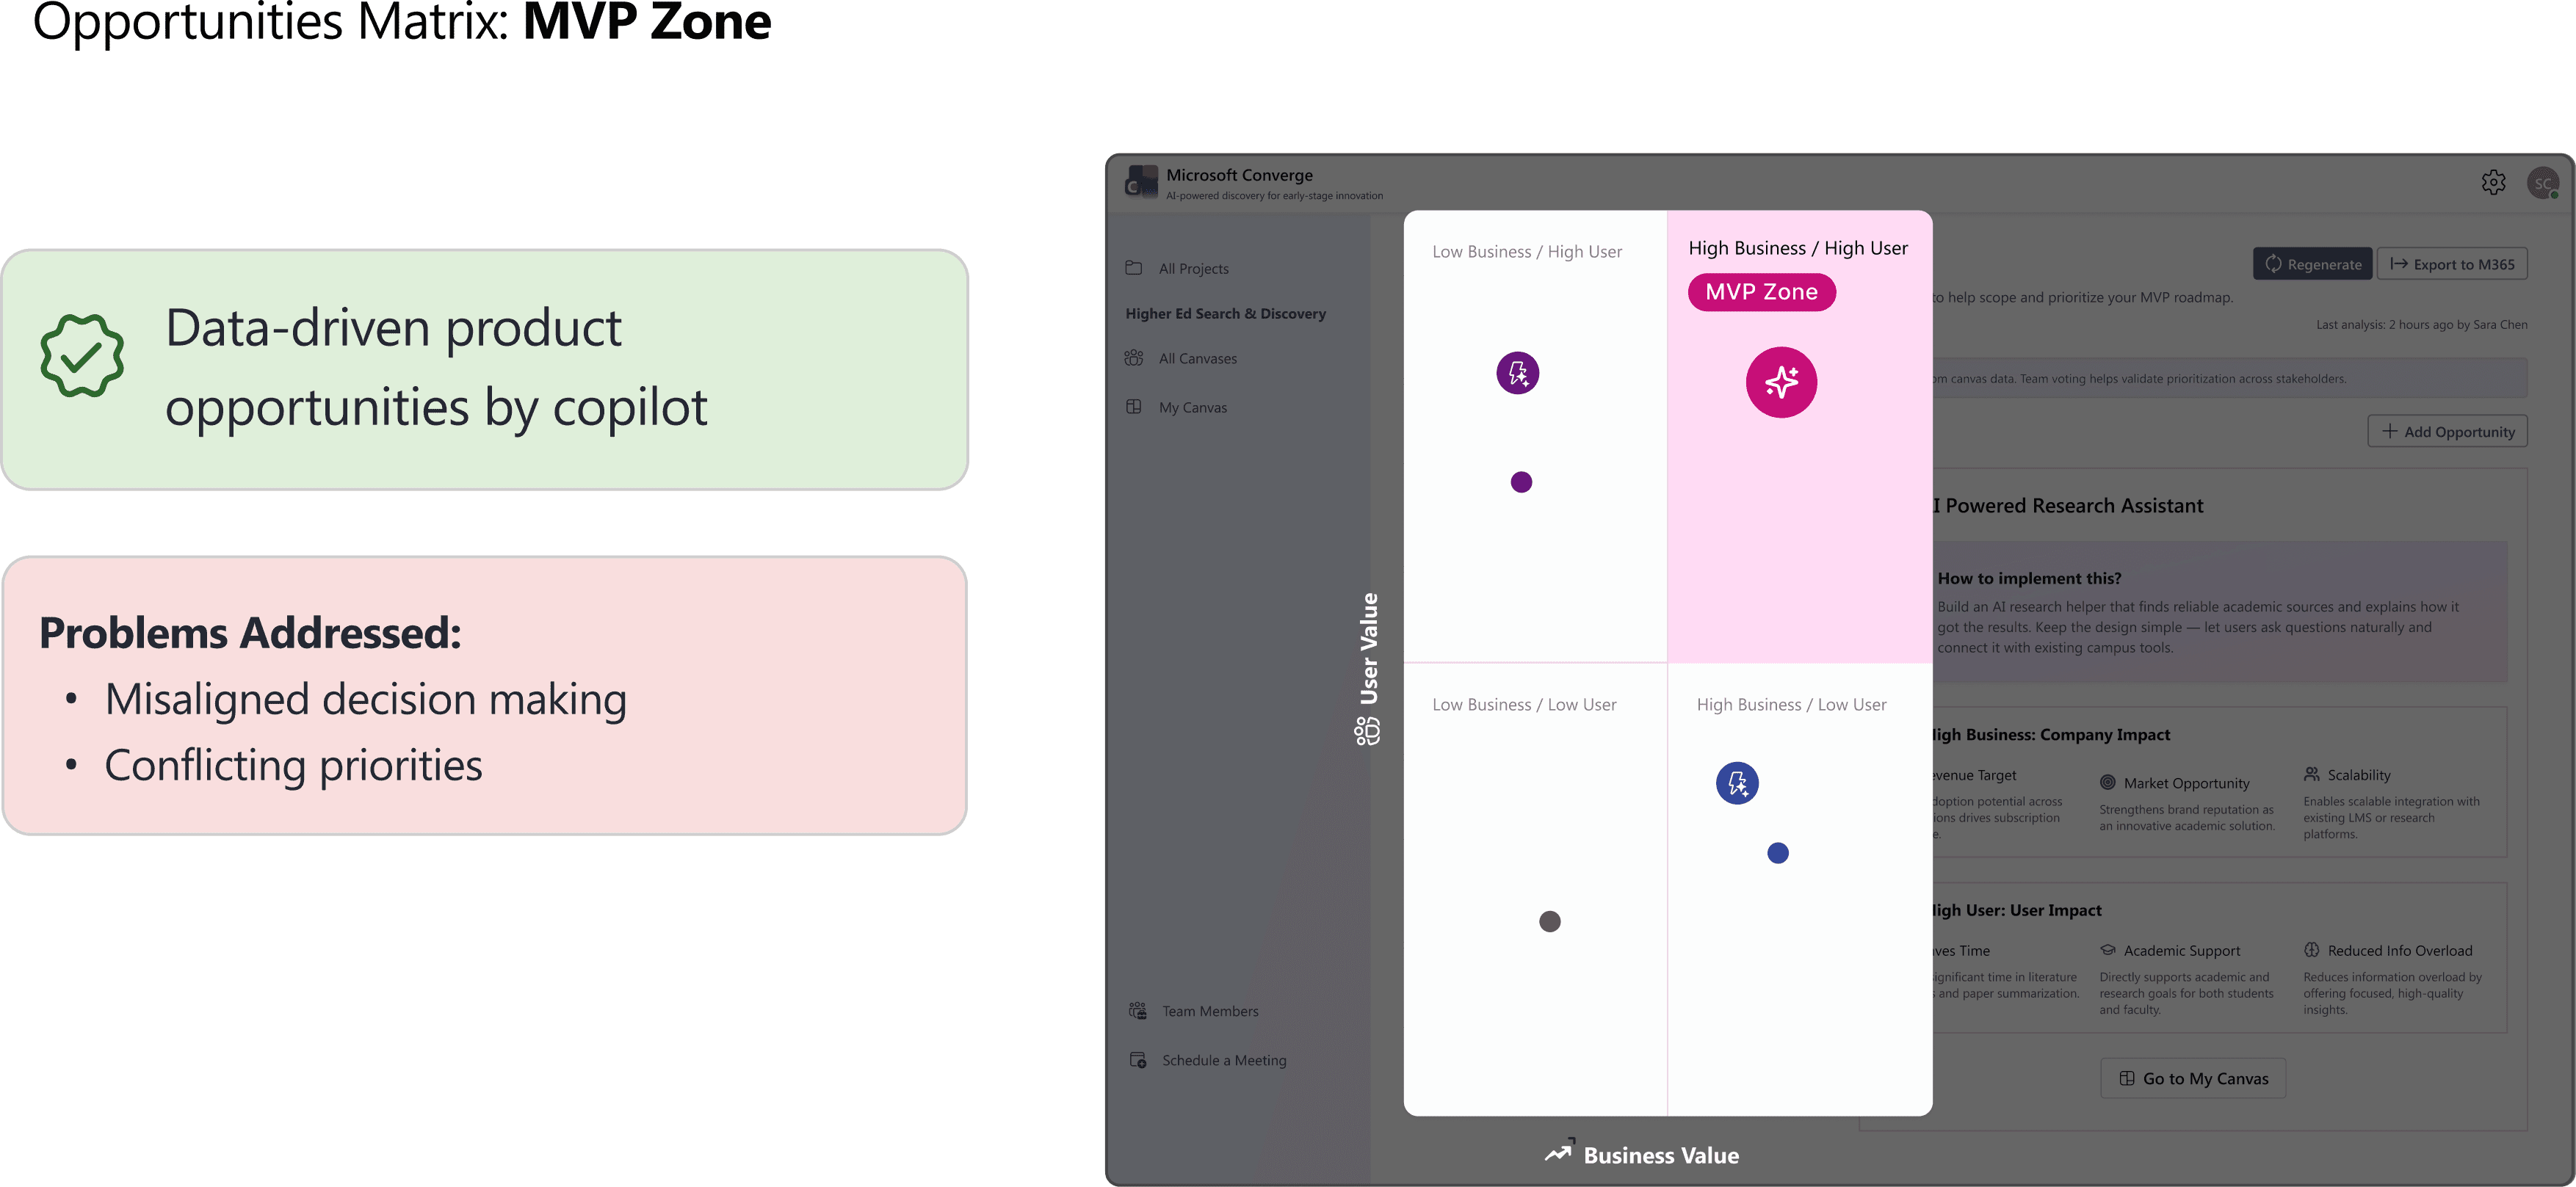Click Schedule a Meeting
2576x1187 pixels.
tap(1223, 1060)
